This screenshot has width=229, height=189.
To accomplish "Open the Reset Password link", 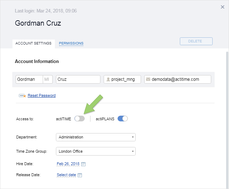I will 42,95.
